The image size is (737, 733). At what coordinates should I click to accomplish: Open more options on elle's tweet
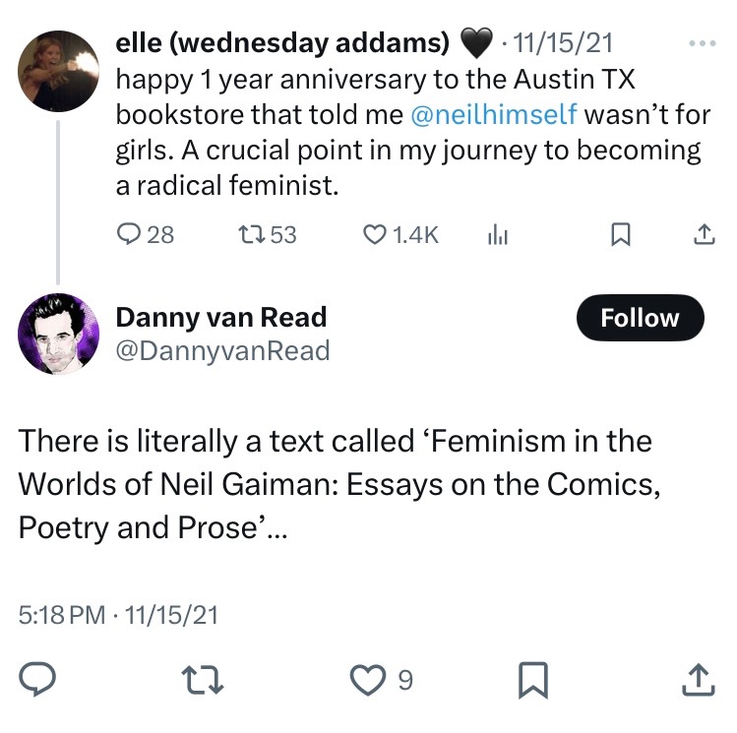[x=703, y=44]
